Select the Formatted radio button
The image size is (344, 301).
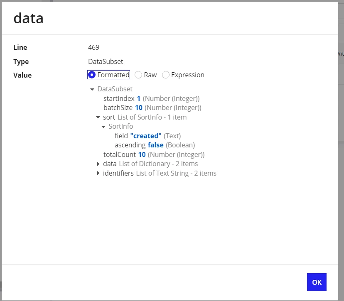coord(92,75)
